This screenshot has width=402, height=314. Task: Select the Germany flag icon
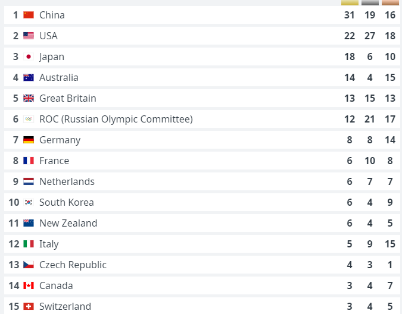(x=29, y=140)
